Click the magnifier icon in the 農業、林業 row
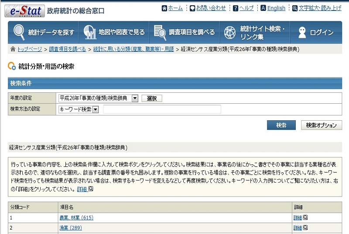Image resolution: width=349 pixels, height=234 pixels. click(305, 217)
